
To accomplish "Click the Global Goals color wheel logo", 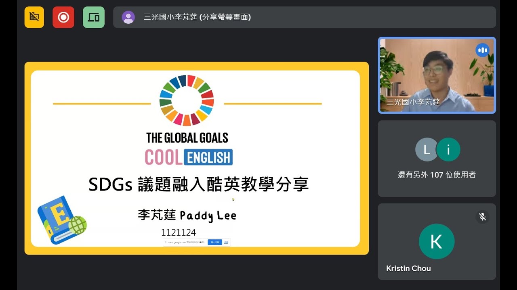I will click(187, 100).
